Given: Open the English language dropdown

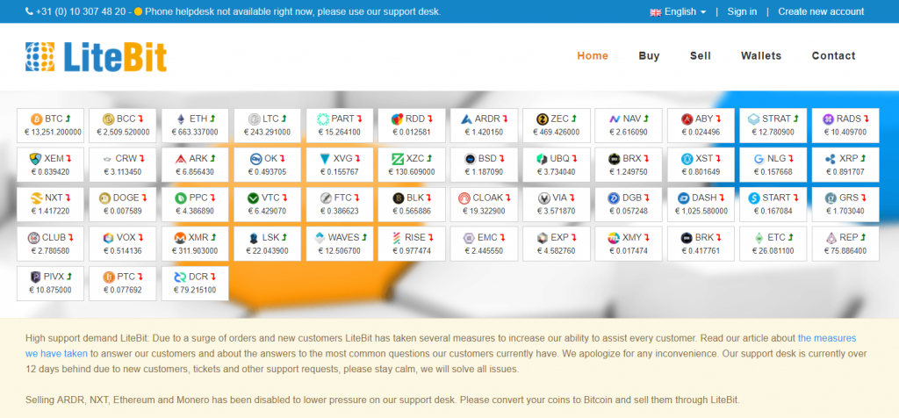Looking at the screenshot, I should tap(679, 11).
